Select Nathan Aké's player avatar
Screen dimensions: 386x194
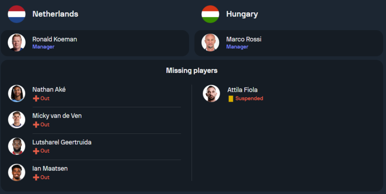pos(17,93)
